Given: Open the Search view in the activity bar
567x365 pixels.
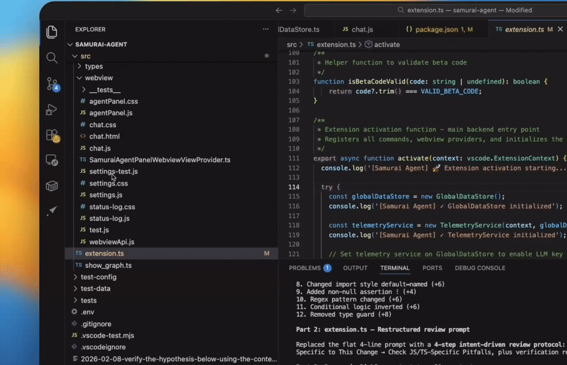Looking at the screenshot, I should pos(52,57).
